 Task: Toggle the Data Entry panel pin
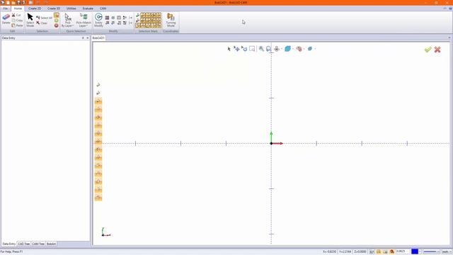click(x=83, y=38)
